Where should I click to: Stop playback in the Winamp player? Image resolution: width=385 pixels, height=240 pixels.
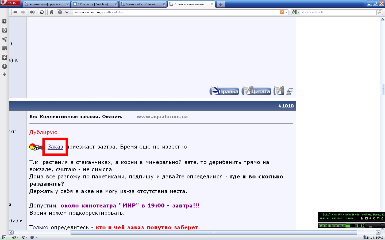[x=329, y=226]
